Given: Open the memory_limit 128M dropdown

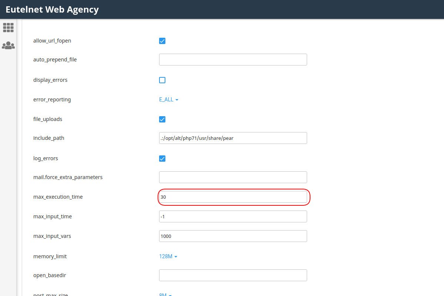Looking at the screenshot, I should pos(168,256).
